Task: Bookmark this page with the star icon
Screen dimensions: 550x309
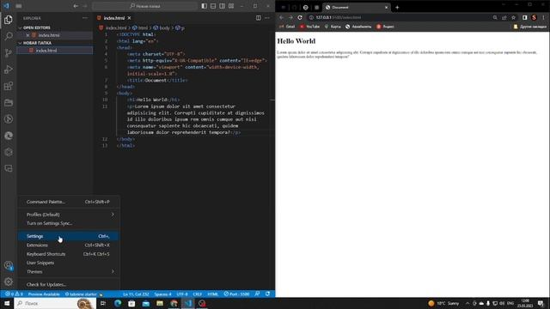Action: [513, 17]
